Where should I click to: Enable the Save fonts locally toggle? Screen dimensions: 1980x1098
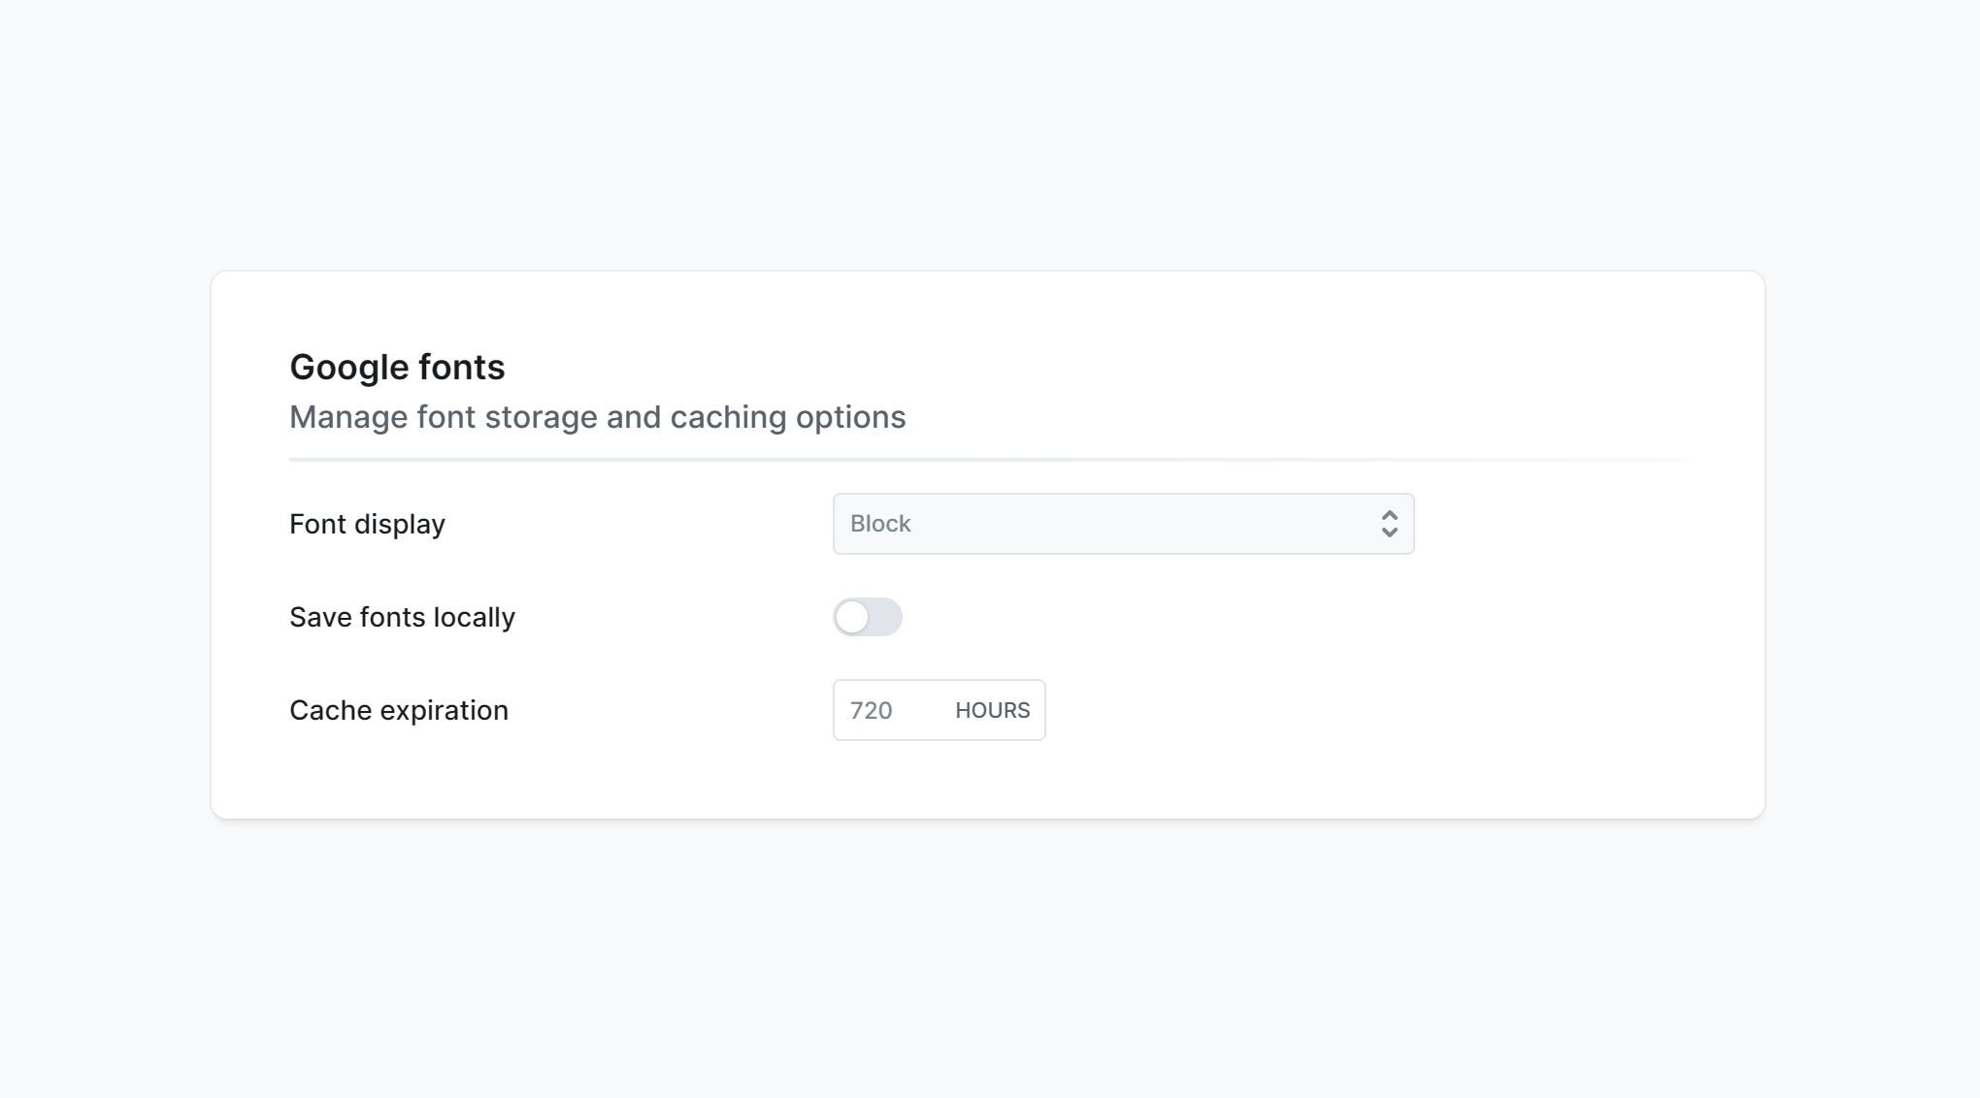pyautogui.click(x=867, y=617)
